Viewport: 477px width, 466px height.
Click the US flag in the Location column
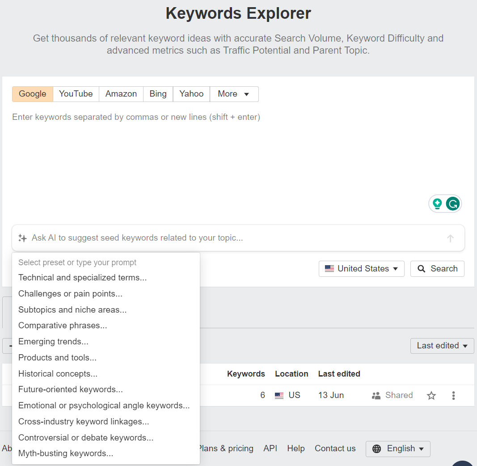pos(279,395)
